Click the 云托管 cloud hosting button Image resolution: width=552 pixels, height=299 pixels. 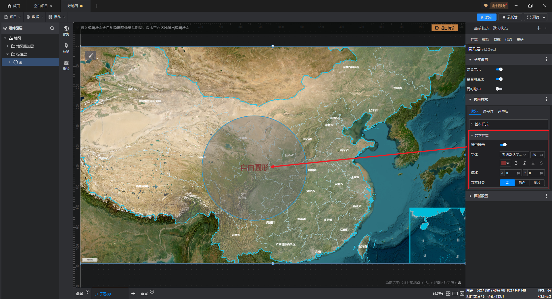510,17
